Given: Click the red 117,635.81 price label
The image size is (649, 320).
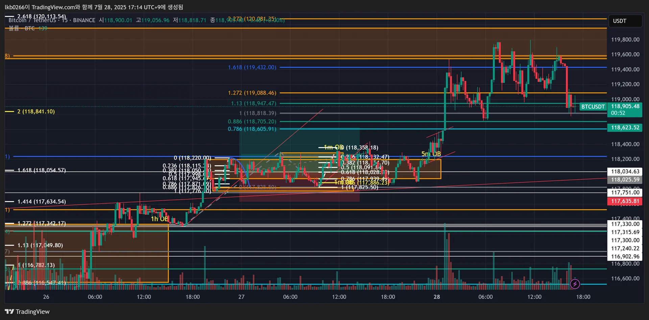Looking at the screenshot, I should [x=625, y=201].
